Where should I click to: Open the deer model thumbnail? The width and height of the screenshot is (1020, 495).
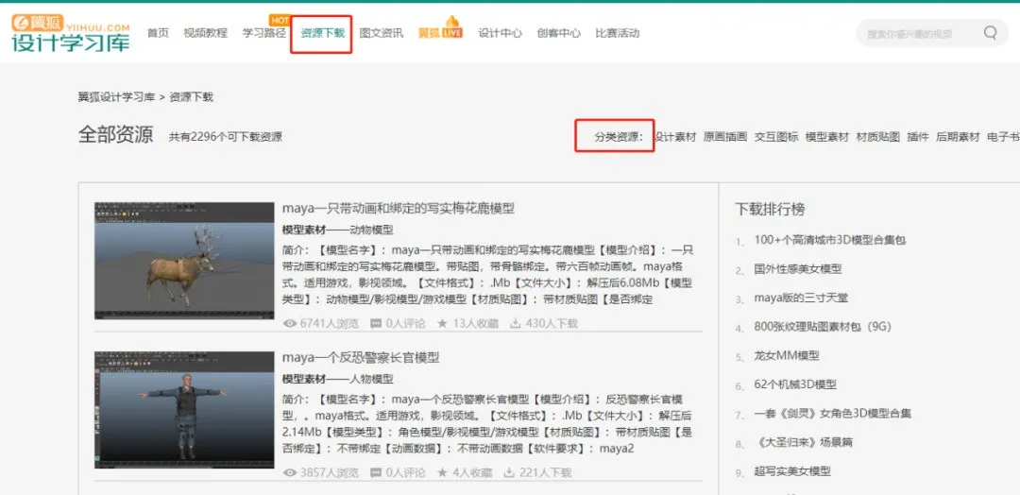184,260
